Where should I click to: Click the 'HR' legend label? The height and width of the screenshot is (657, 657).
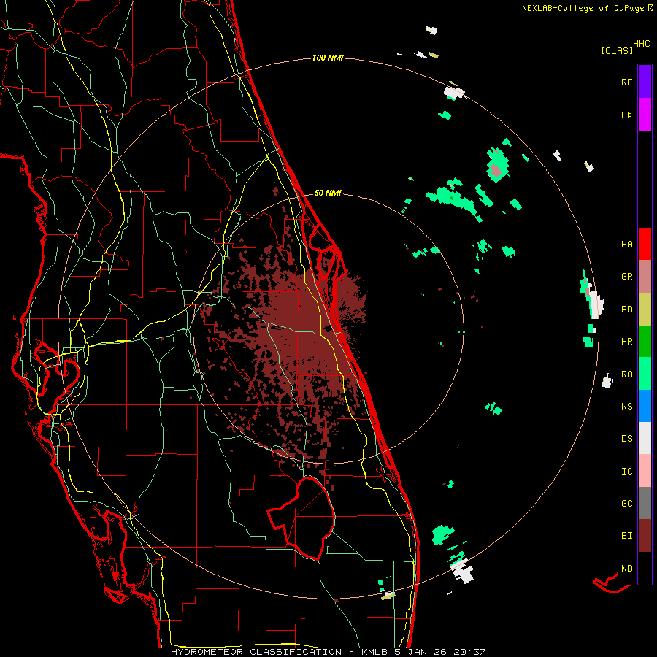[626, 342]
